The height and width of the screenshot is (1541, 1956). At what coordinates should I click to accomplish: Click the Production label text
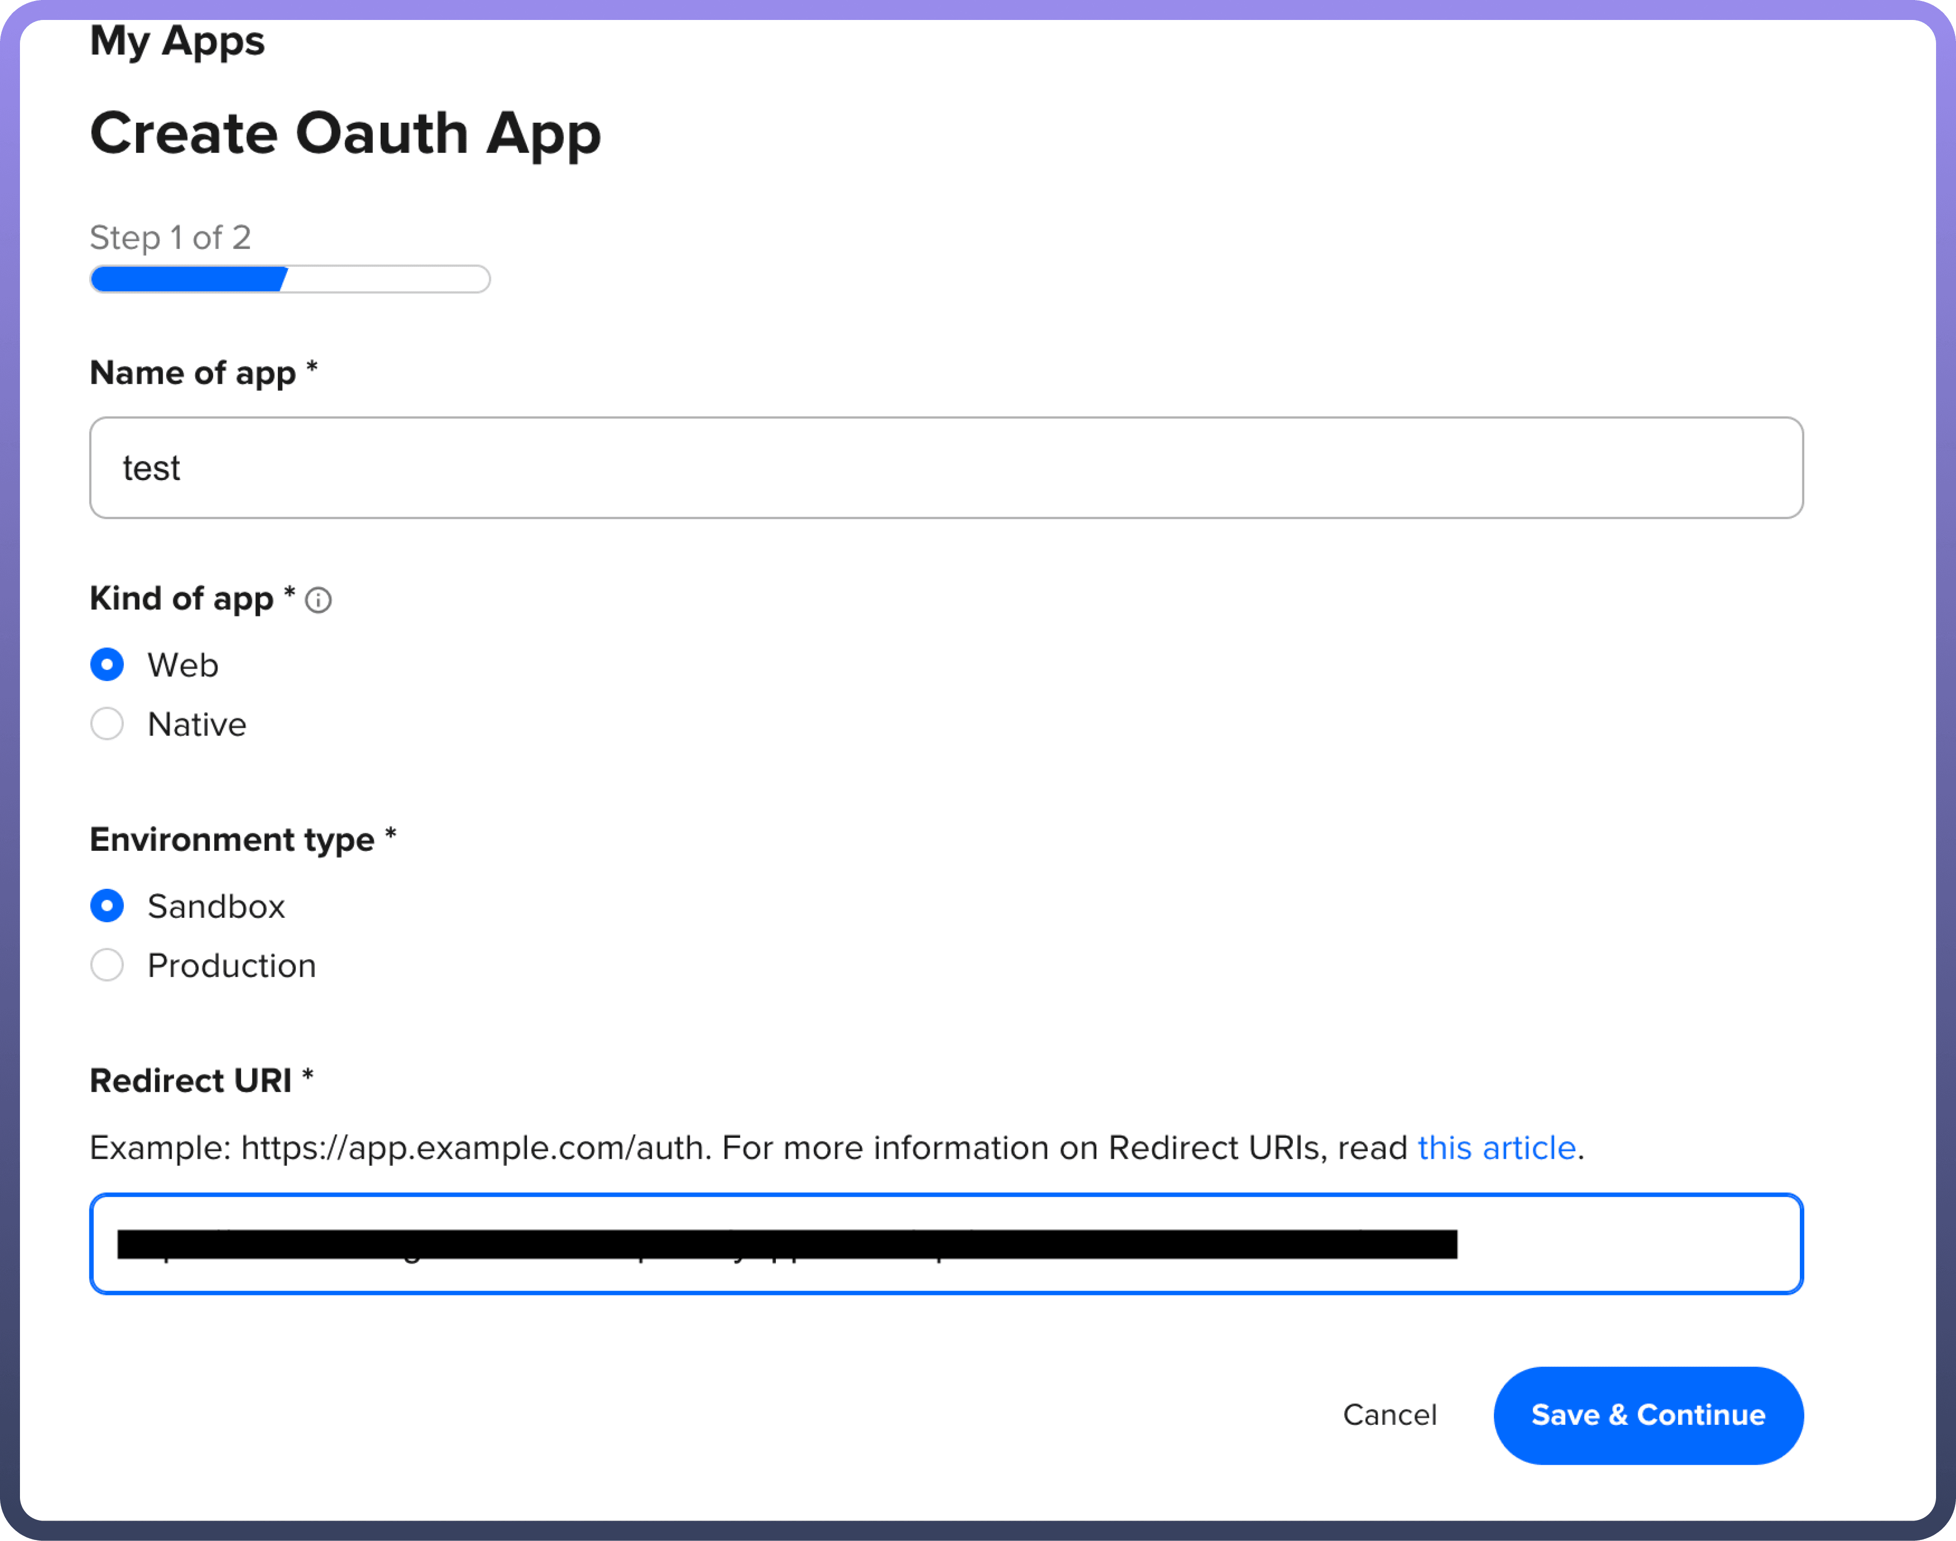pos(232,966)
